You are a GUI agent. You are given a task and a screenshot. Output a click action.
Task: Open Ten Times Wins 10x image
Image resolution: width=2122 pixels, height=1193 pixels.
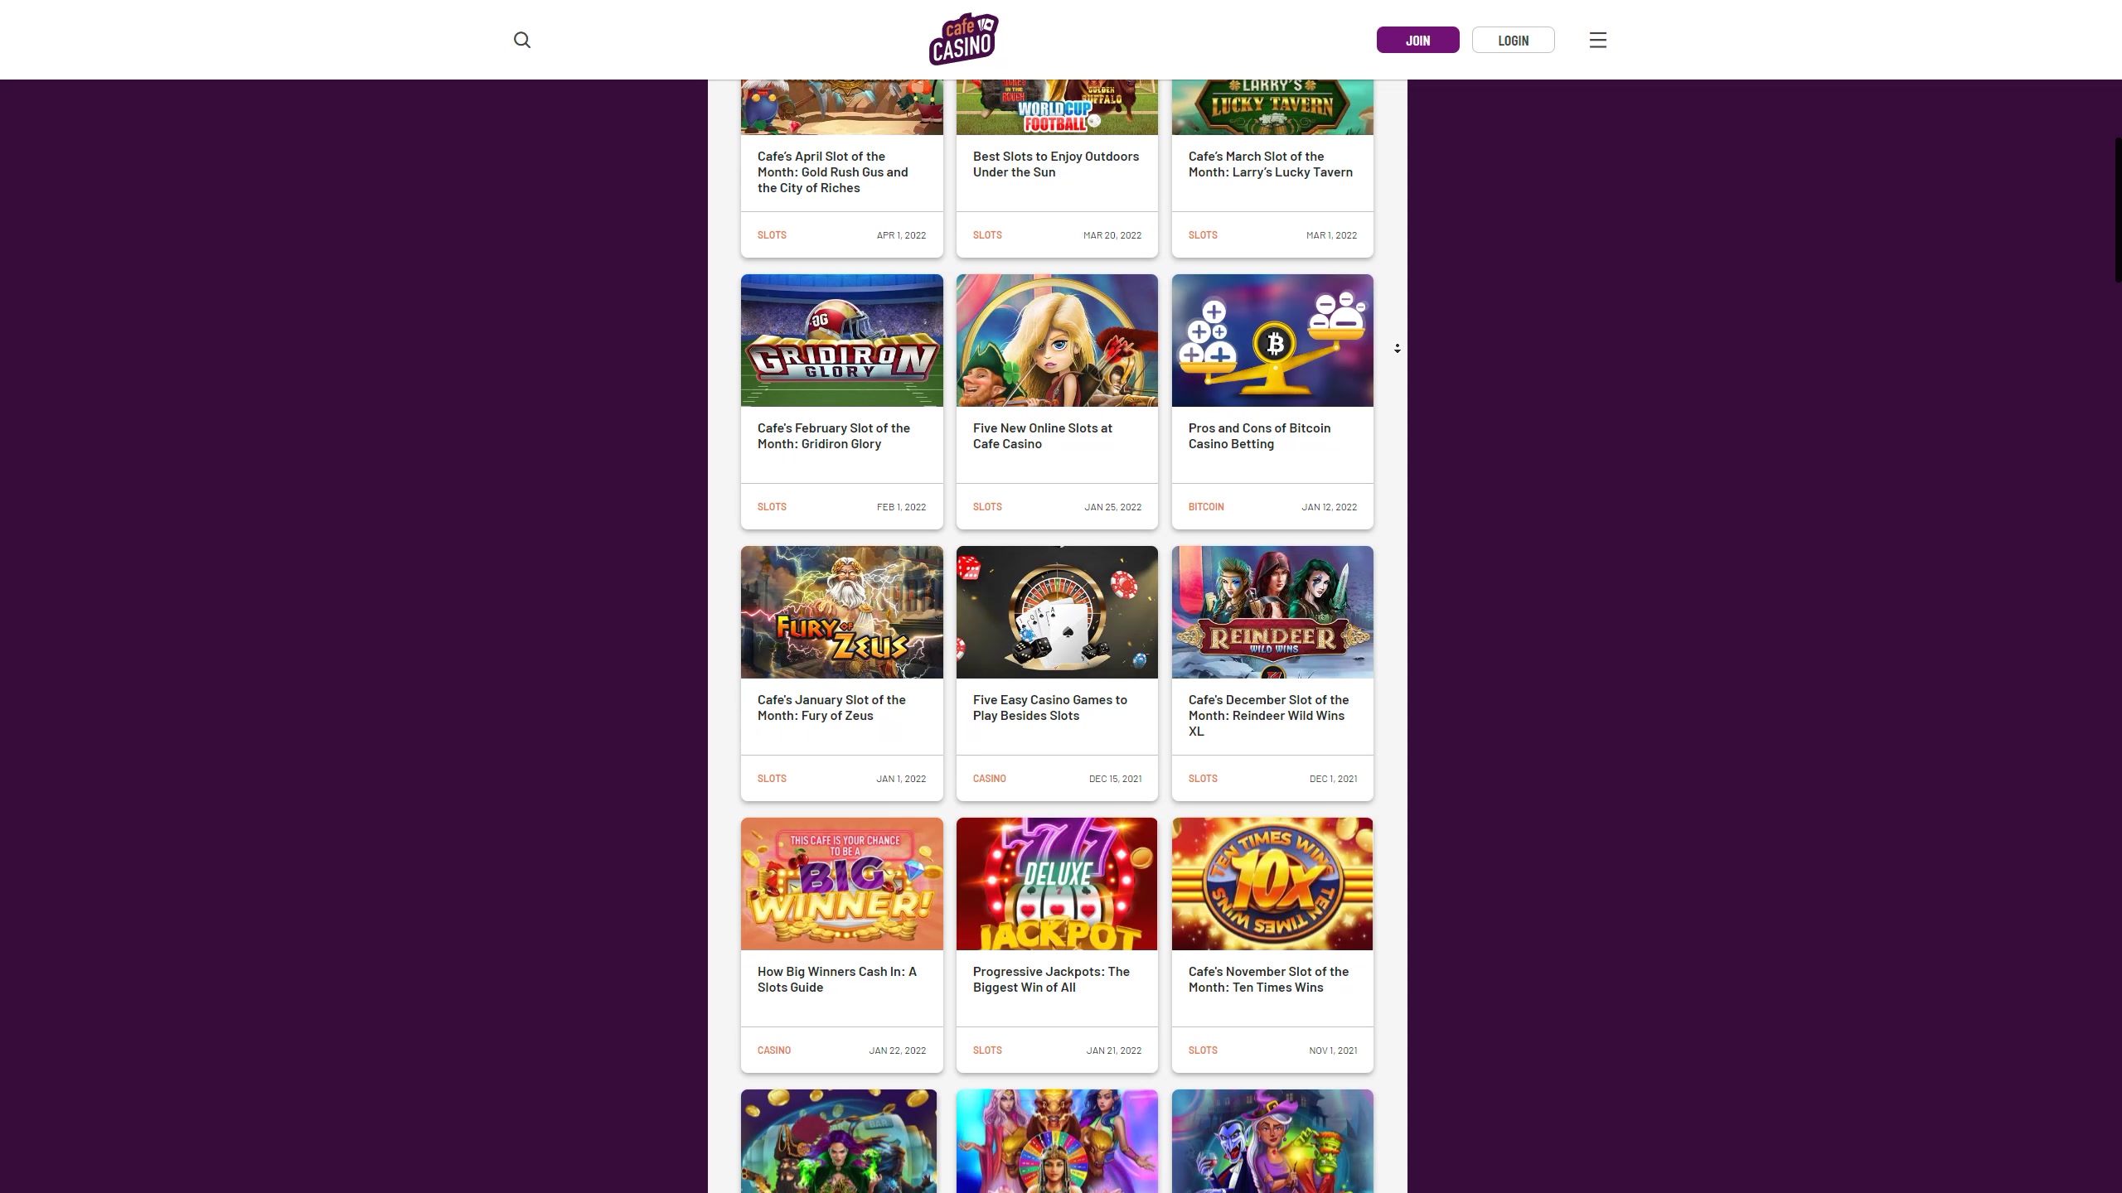point(1272,884)
